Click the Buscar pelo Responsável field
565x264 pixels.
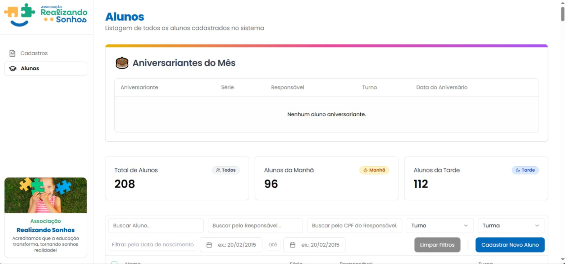tap(255, 226)
